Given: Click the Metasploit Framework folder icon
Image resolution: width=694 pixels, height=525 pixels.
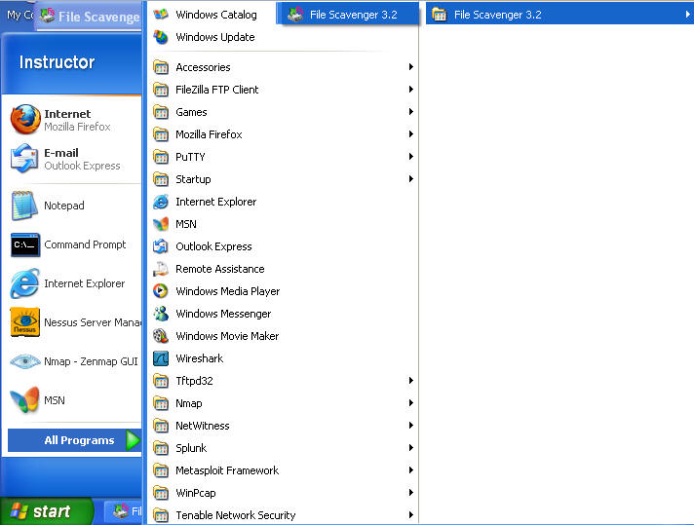Looking at the screenshot, I should pyautogui.click(x=161, y=470).
